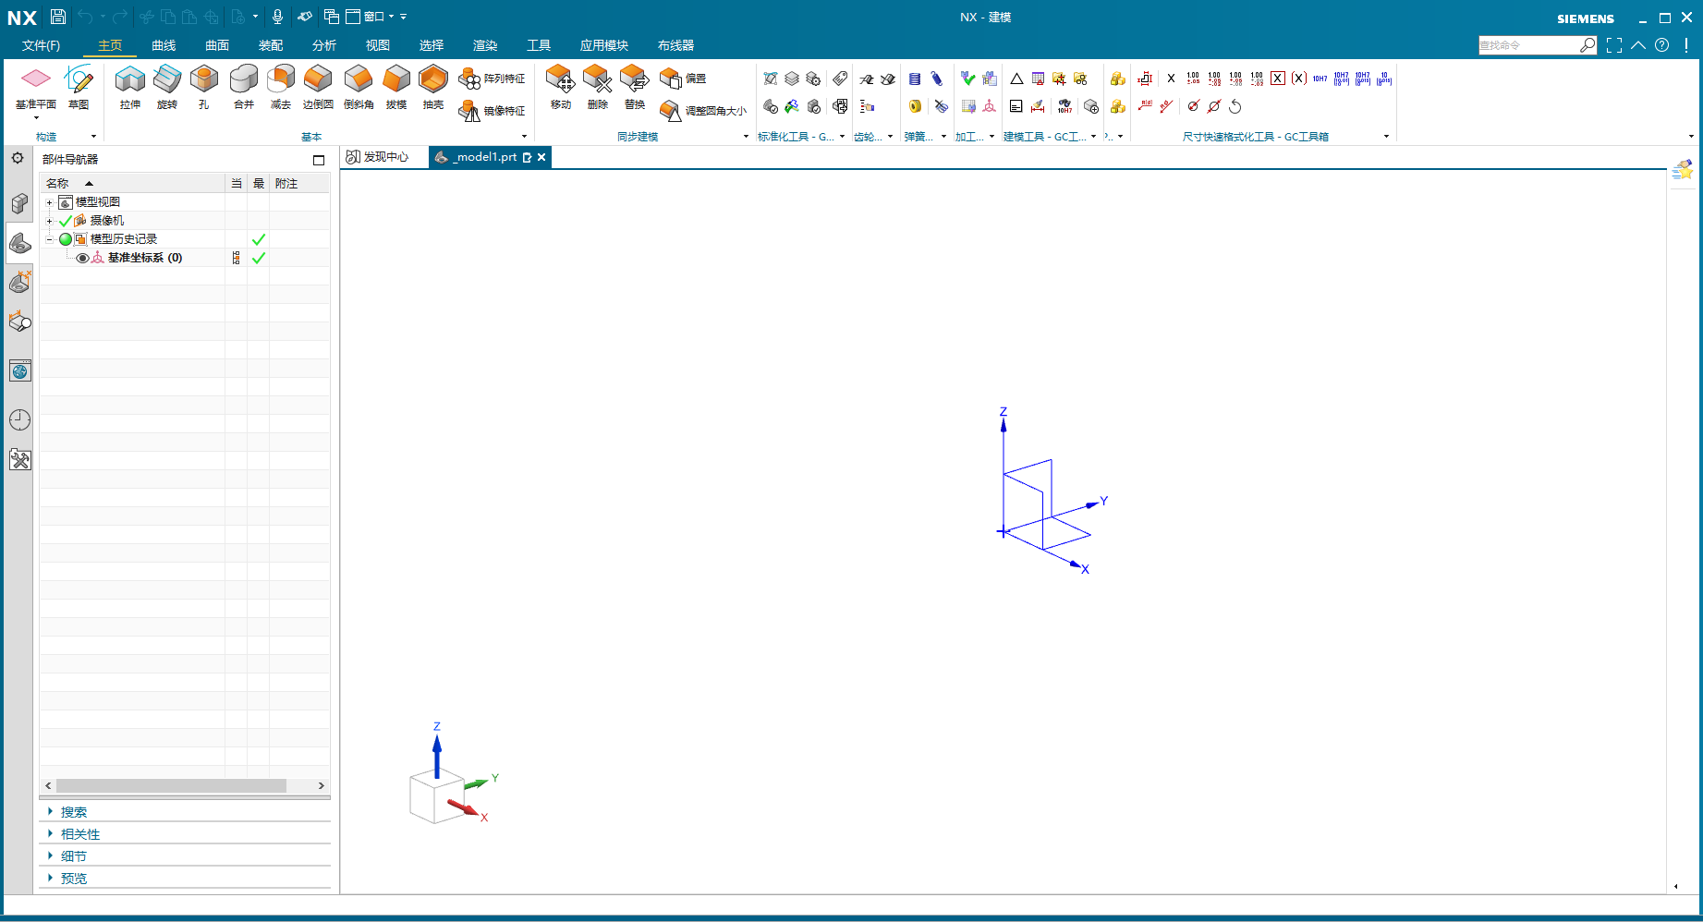Toggle green check beside 摄像机 node
Image resolution: width=1703 pixels, height=922 pixels.
pyautogui.click(x=66, y=221)
